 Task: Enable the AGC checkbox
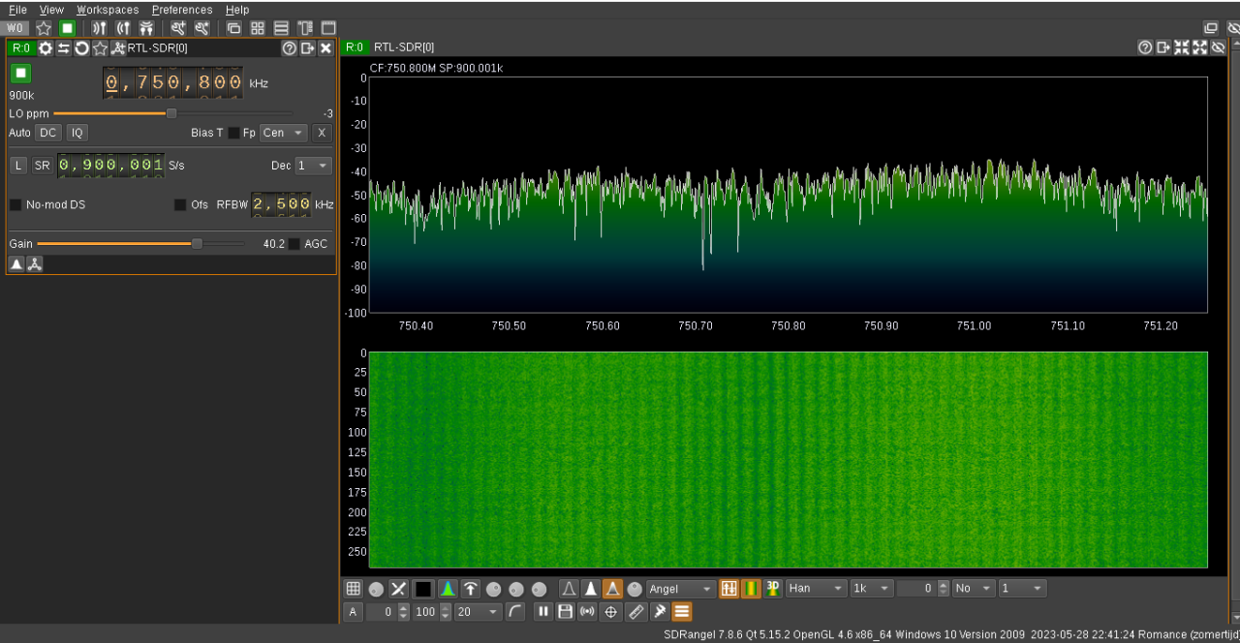point(294,244)
